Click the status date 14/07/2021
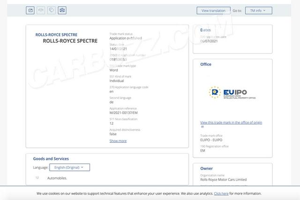Viewport: 300px width, 200px height. point(118,49)
